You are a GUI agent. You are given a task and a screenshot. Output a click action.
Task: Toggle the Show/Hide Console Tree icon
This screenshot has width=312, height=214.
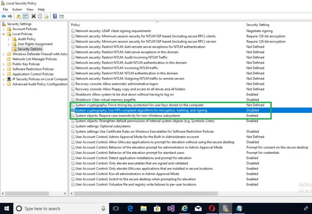(x=25, y=16)
